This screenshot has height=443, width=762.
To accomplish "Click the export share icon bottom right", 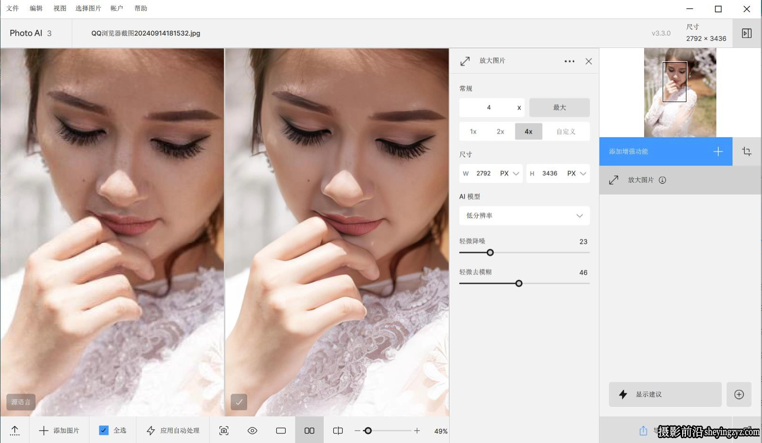I will click(x=643, y=431).
